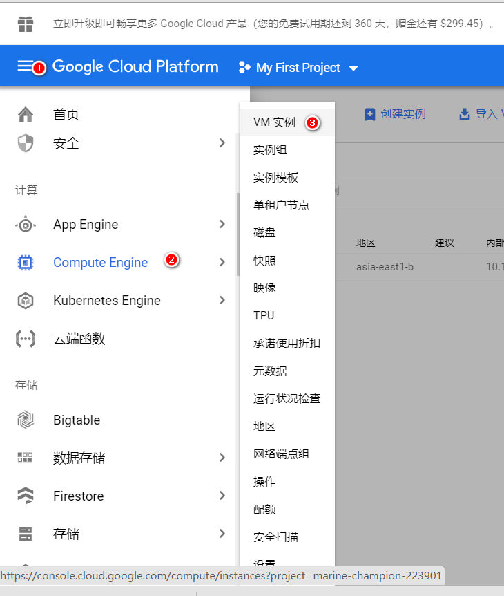Open App Engine in navigation menu
The width and height of the screenshot is (504, 596).
tap(86, 225)
